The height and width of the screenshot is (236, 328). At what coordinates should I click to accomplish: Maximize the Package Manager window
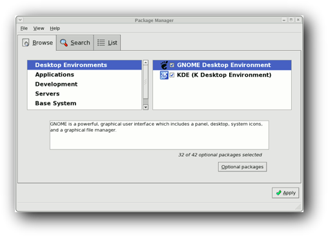click(291, 20)
